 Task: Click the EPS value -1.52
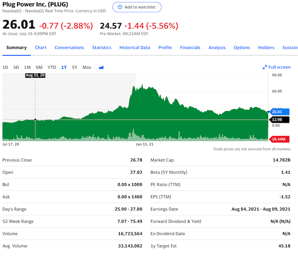coord(285,197)
